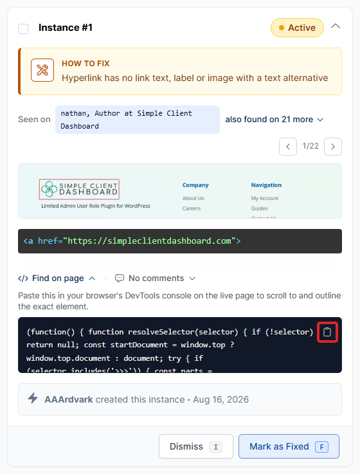Go to the previous instance page
Screen dimensions: 360x474
coord(288,147)
